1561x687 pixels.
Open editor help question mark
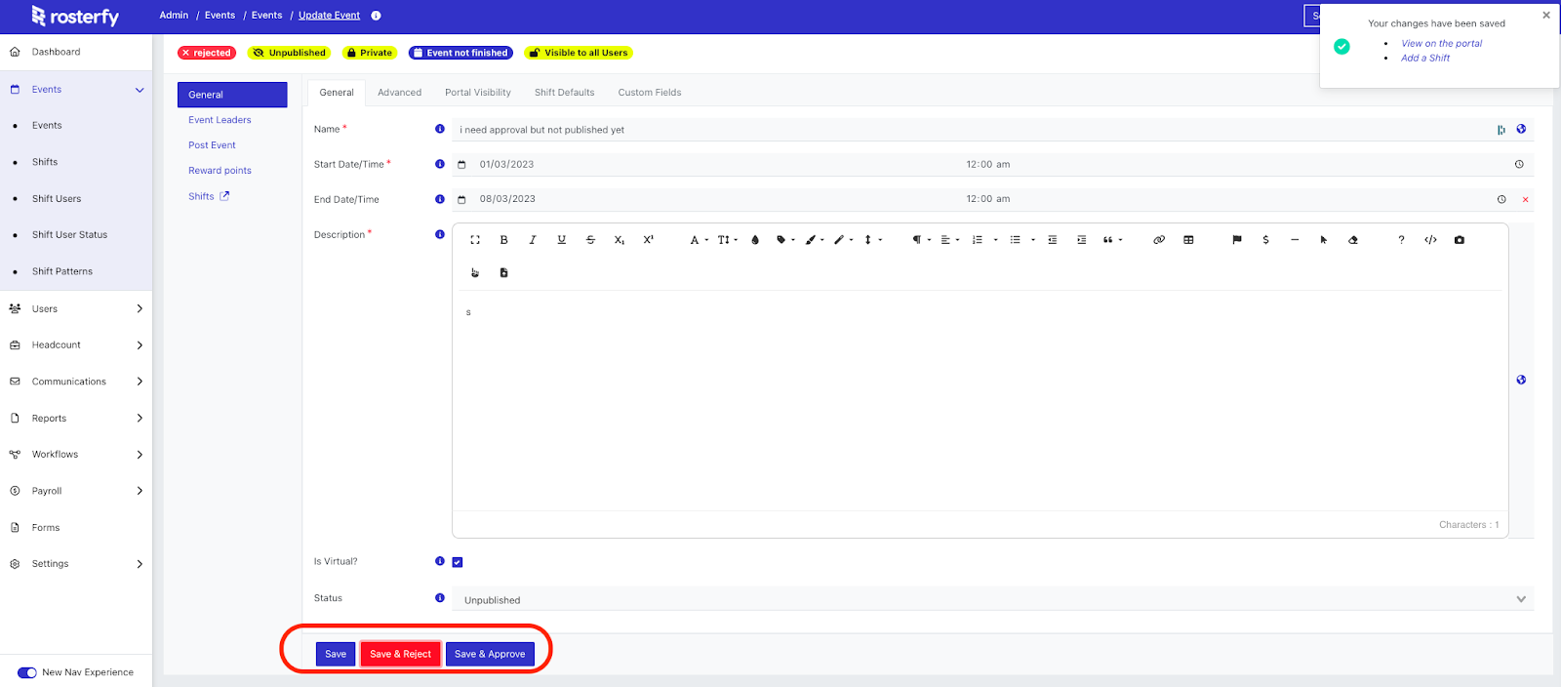point(1401,240)
